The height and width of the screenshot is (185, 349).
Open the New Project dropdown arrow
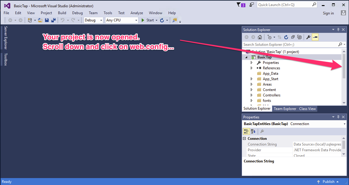[x=35, y=20]
